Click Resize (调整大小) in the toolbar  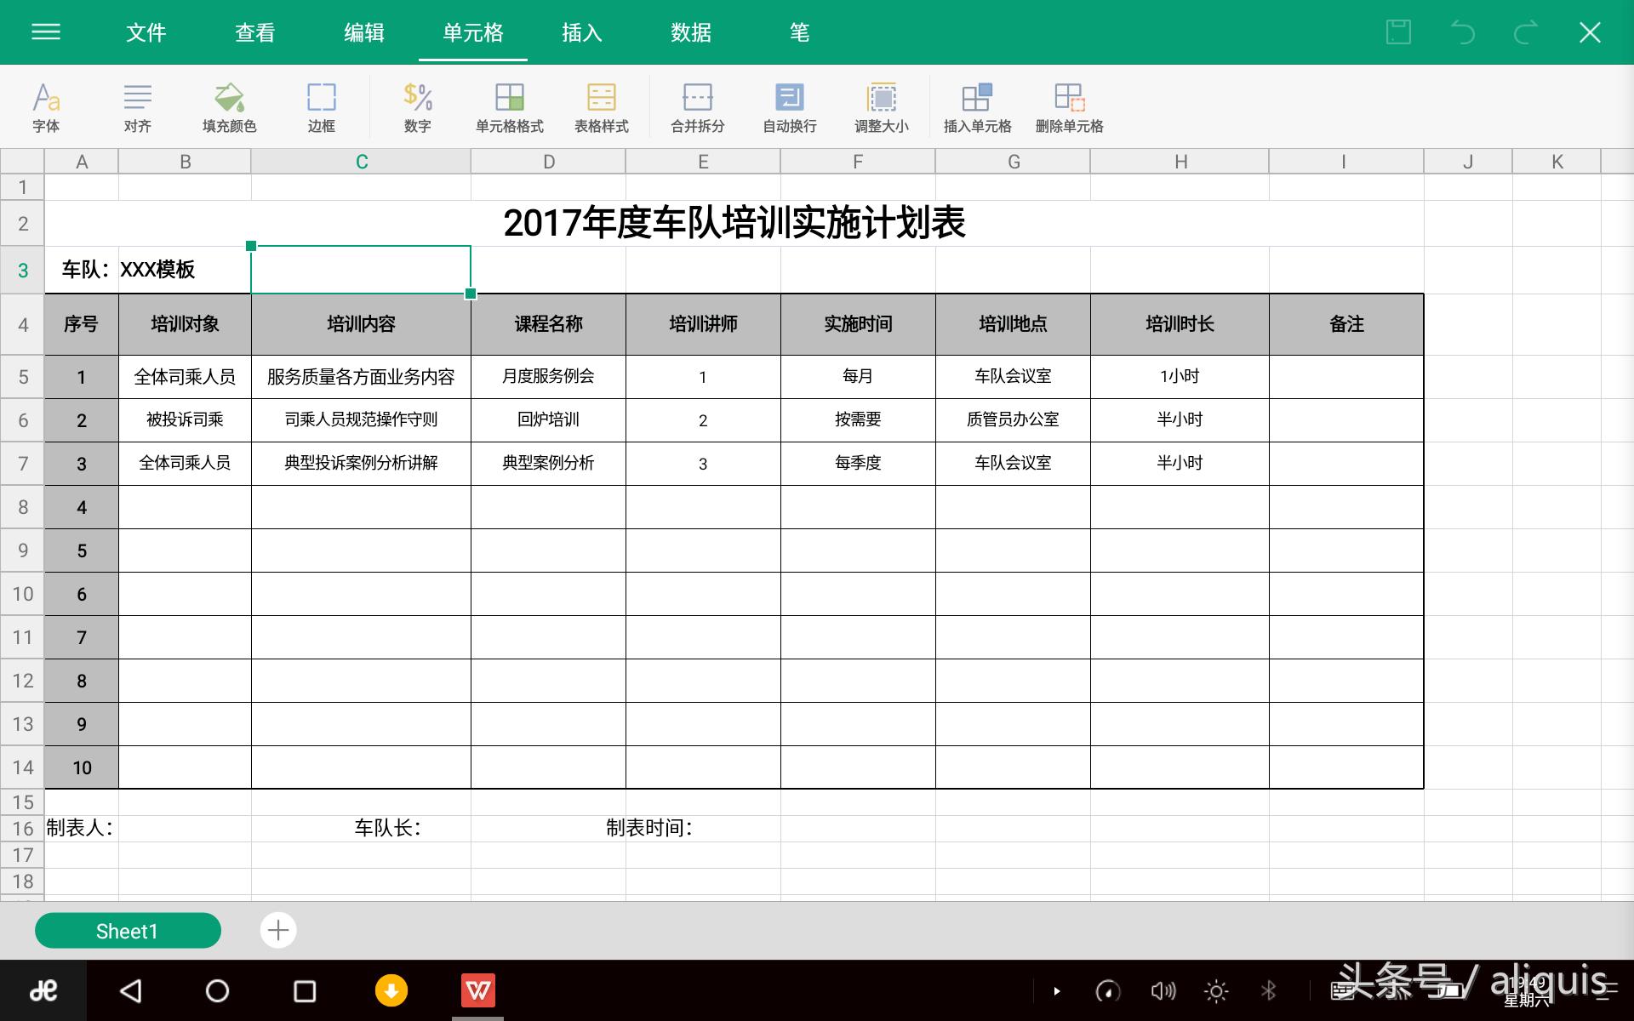pyautogui.click(x=883, y=106)
